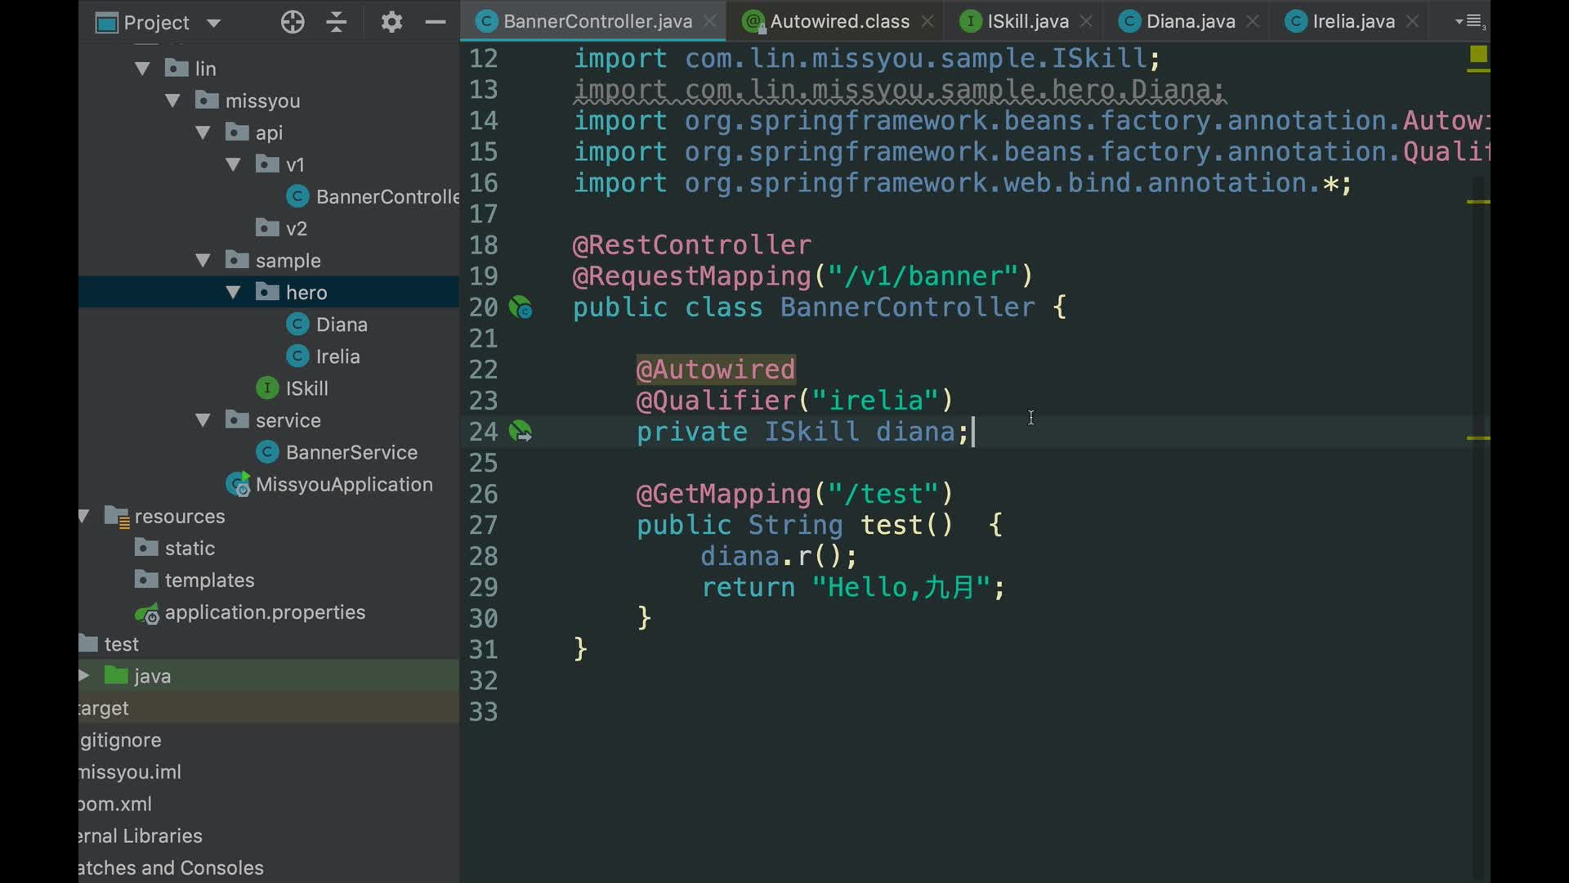This screenshot has width=1569, height=883.
Task: Collapse the sample package folder
Action: pyautogui.click(x=203, y=261)
